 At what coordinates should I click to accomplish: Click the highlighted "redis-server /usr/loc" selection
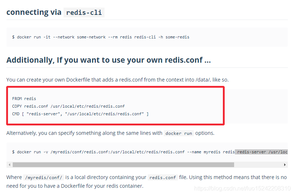point(261,152)
